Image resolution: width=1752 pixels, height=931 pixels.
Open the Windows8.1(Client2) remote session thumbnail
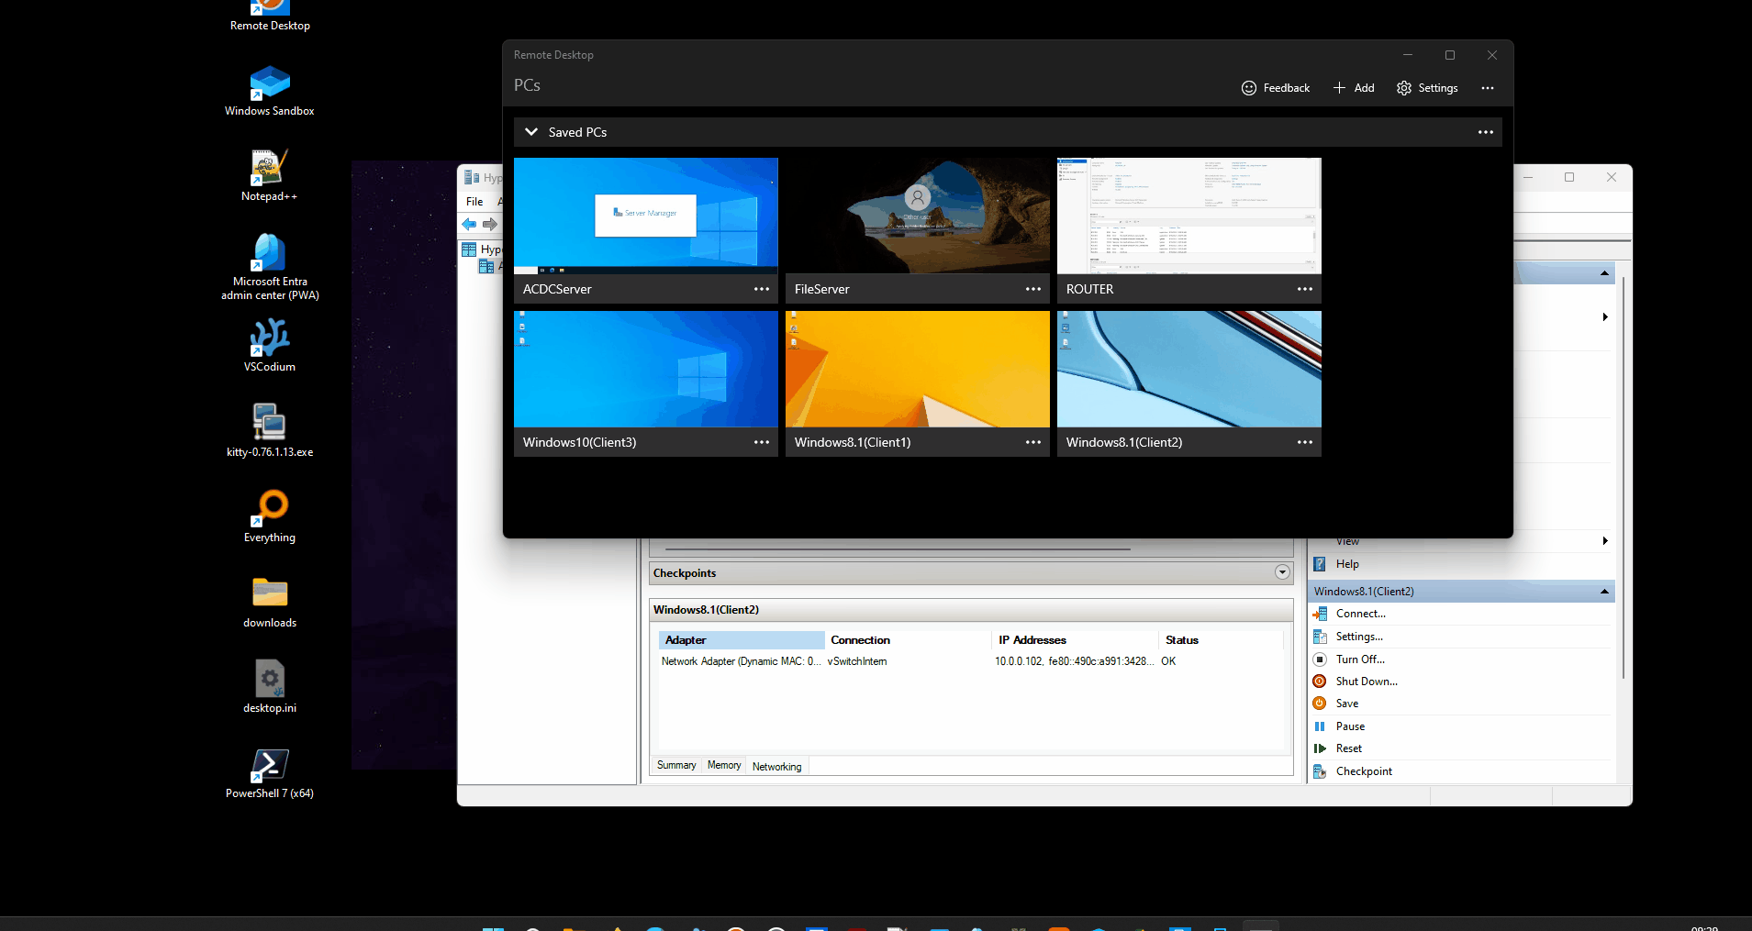(x=1189, y=369)
